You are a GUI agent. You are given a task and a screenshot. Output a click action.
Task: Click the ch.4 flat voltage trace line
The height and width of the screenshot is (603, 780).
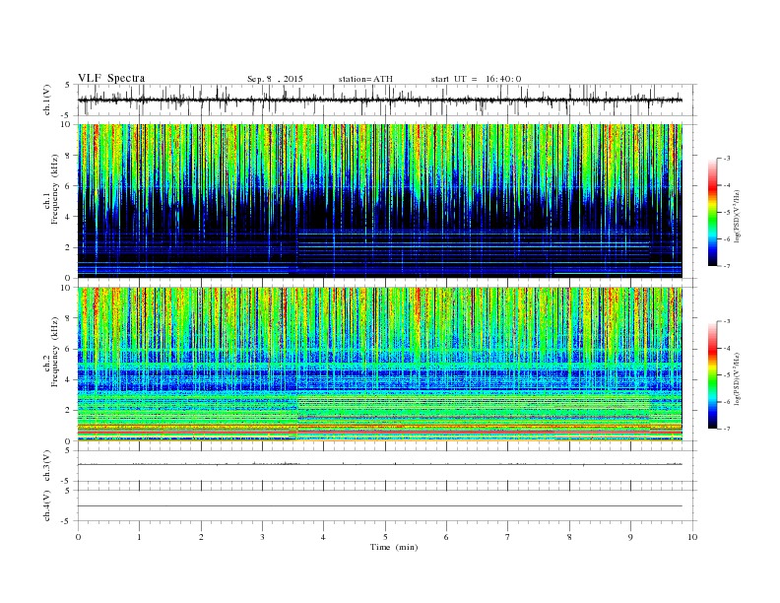[x=379, y=506]
